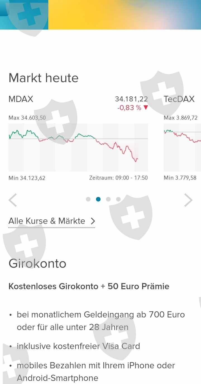Click the TecDAX intraday chart
Viewport: 201px width, 384px height.
click(182, 147)
